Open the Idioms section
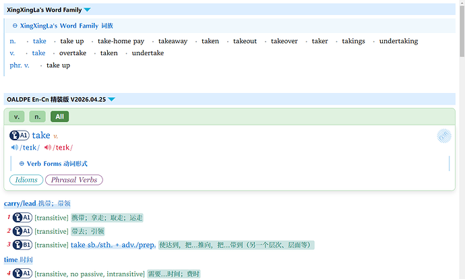 point(26,180)
